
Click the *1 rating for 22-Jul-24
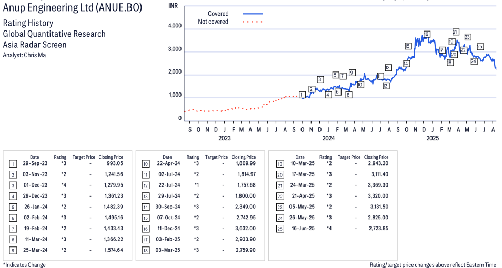(x=196, y=185)
